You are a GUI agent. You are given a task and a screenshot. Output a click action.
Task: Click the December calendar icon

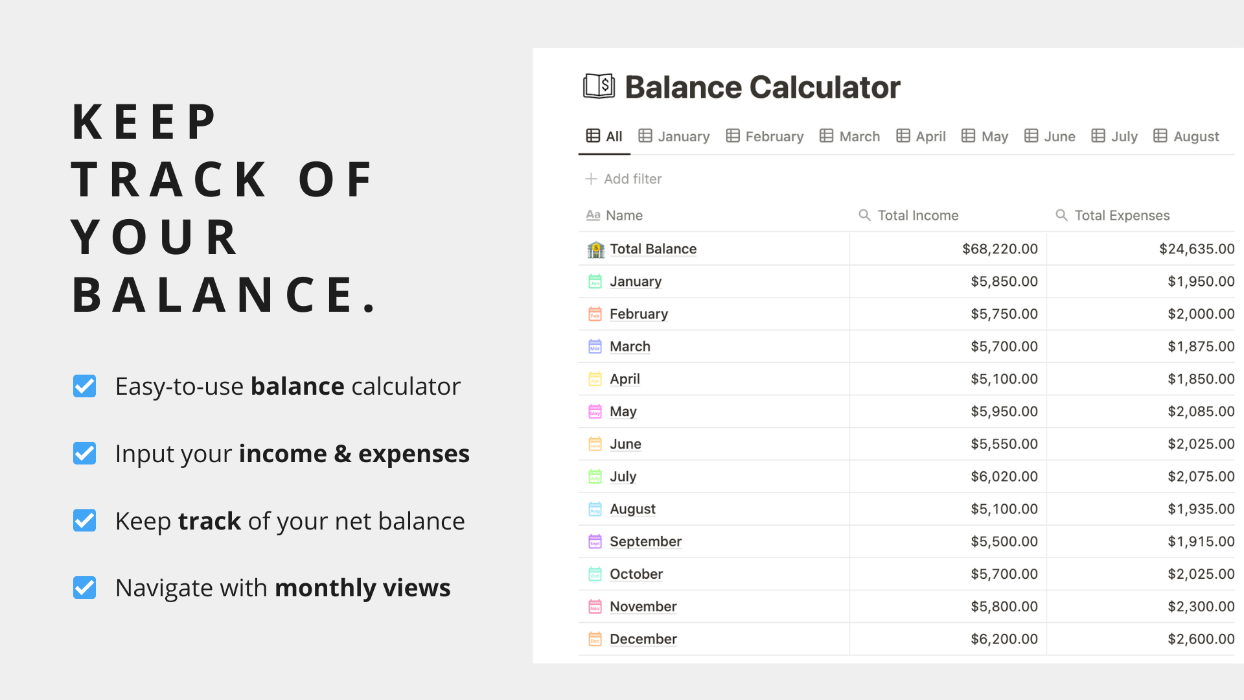pyautogui.click(x=595, y=639)
